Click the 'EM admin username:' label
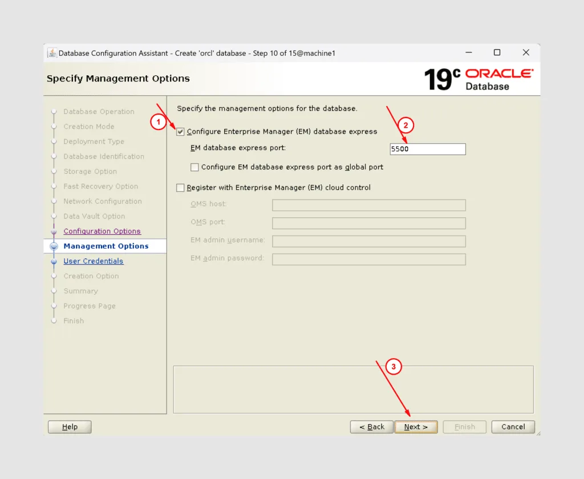This screenshot has height=479, width=584. click(x=228, y=240)
